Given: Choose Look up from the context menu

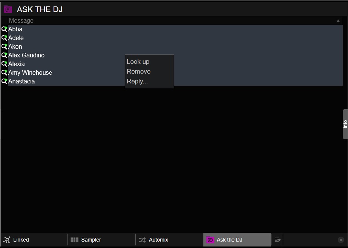Looking at the screenshot, I should (x=138, y=62).
